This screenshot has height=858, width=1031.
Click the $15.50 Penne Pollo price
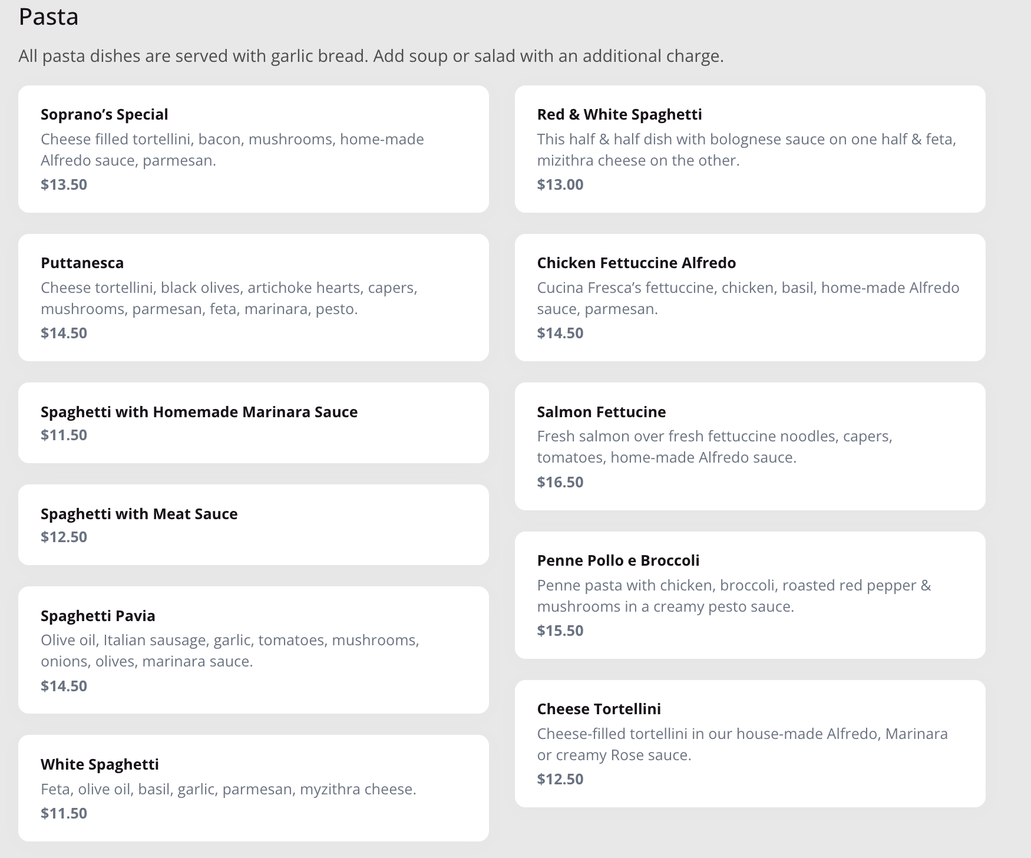point(560,631)
